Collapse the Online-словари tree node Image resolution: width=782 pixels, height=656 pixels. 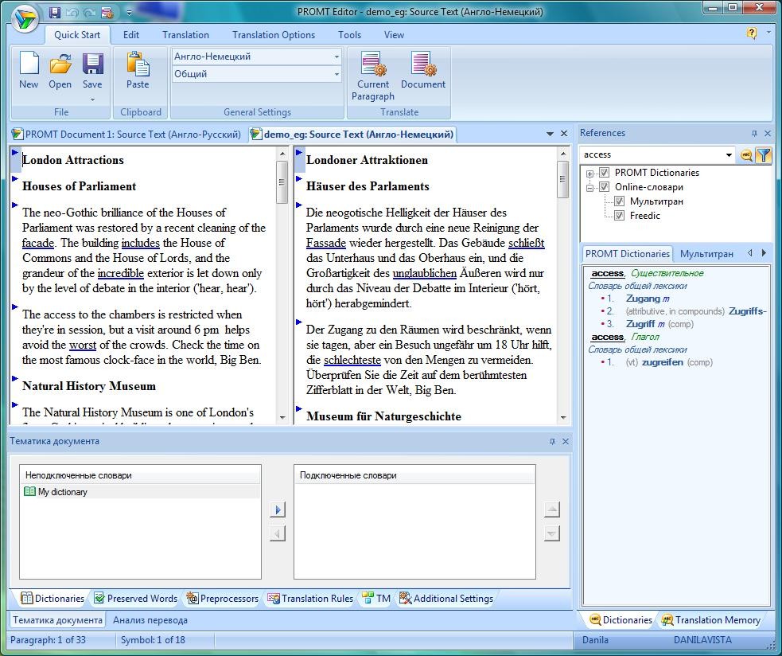tap(590, 188)
